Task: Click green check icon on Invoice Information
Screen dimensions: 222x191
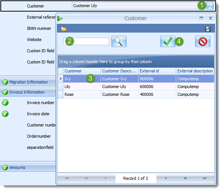Action: pos(5,92)
